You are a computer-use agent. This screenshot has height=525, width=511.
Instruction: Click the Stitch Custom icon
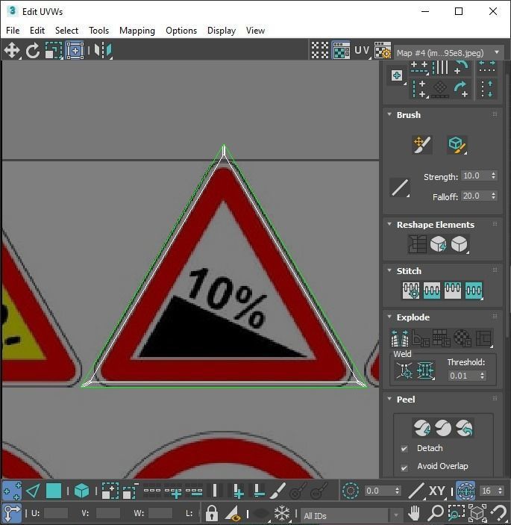click(x=474, y=290)
